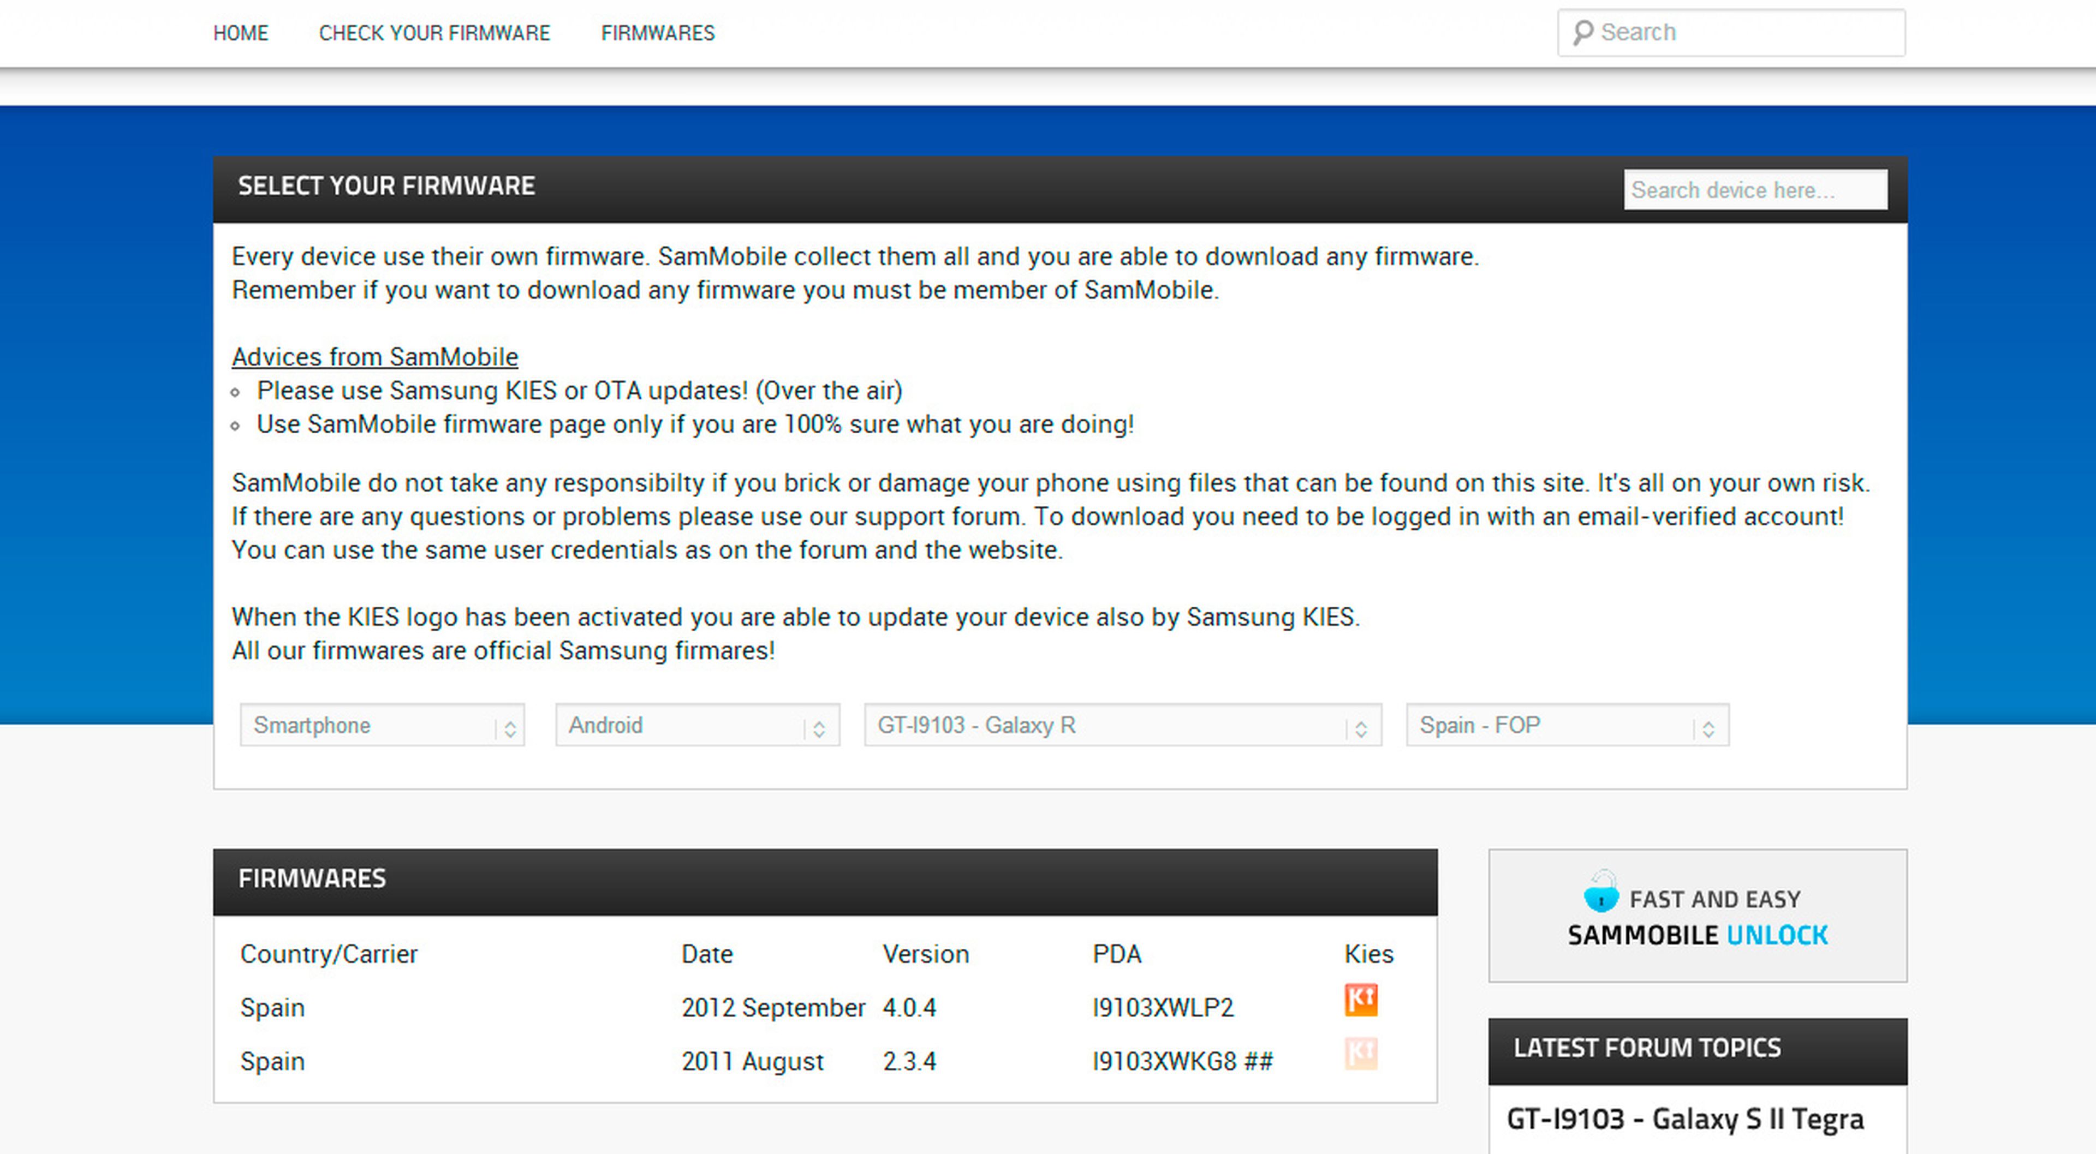Click Spain in the 2012 September row

click(x=272, y=1008)
